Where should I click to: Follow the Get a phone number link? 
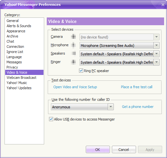138,107
